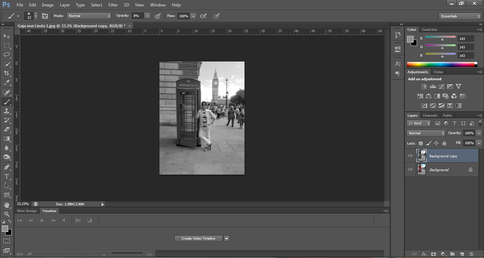This screenshot has width=484, height=258.
Task: Select the Path Selection tool
Action: (x=7, y=186)
